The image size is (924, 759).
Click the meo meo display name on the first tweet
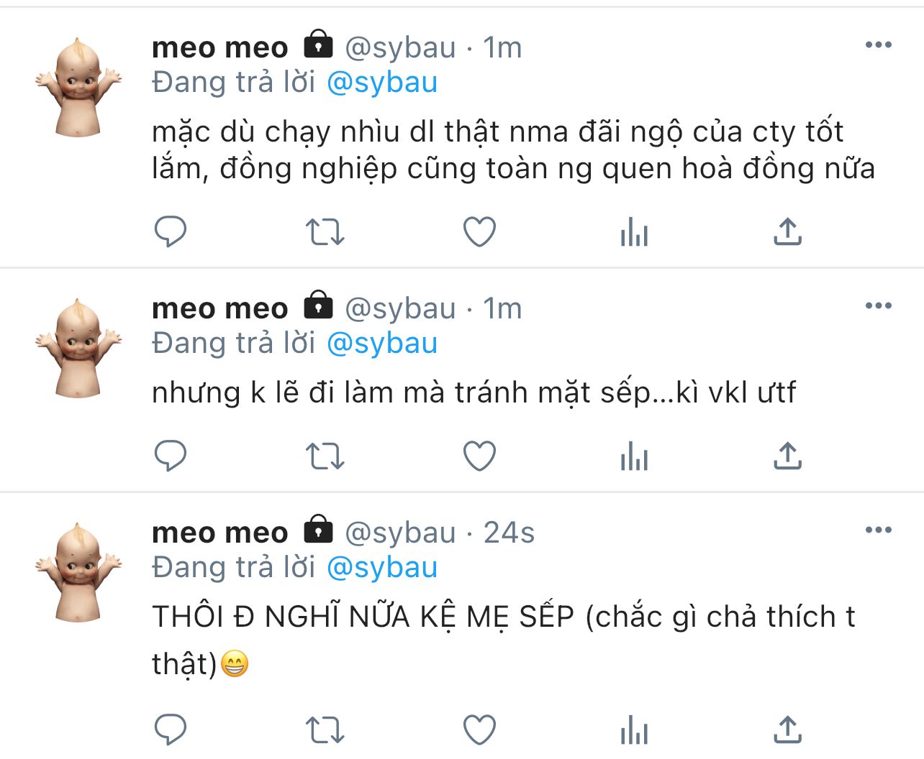click(x=219, y=47)
